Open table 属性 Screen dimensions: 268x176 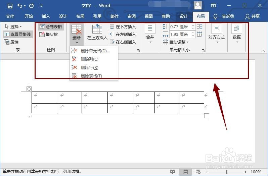tap(11, 42)
